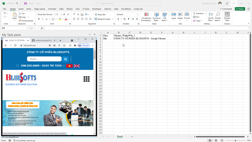Screen dimensions: 252x142
Task: Open the Script Lab tab
Action: pyautogui.click(x=138, y=9)
